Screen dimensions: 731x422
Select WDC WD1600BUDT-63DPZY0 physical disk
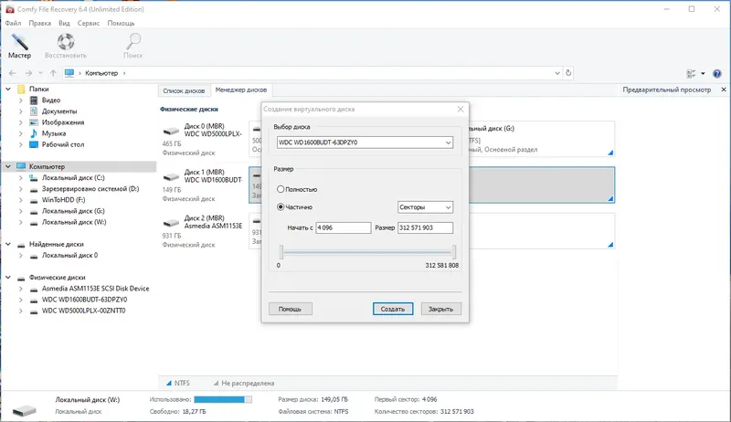tap(84, 300)
